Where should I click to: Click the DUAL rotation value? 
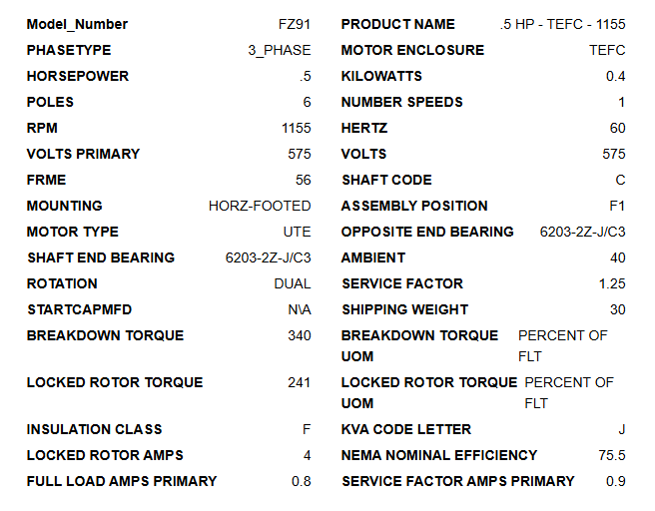point(293,283)
